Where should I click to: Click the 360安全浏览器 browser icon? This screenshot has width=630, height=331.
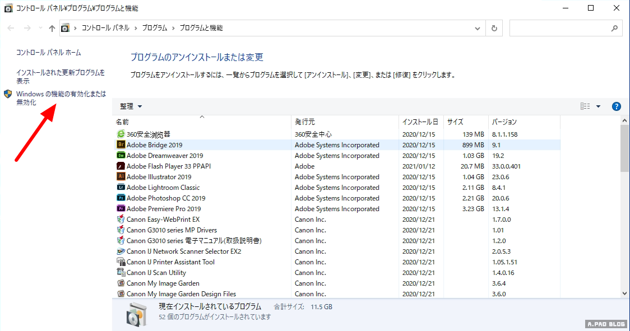pyautogui.click(x=121, y=134)
